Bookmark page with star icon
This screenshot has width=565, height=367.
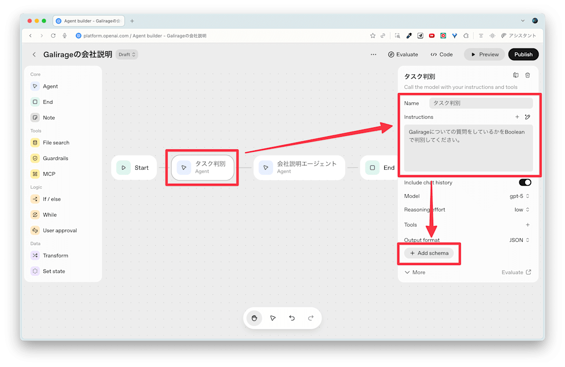(373, 36)
